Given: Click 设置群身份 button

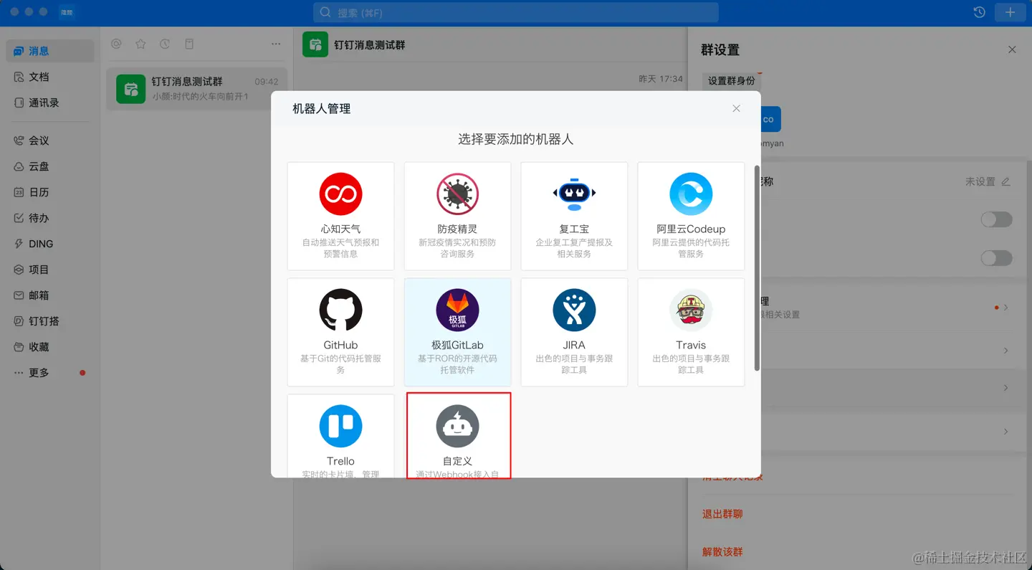Looking at the screenshot, I should pos(732,81).
